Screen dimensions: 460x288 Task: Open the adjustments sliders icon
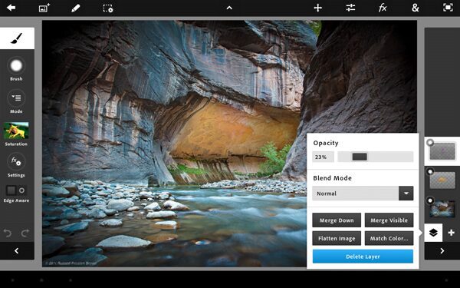click(350, 8)
